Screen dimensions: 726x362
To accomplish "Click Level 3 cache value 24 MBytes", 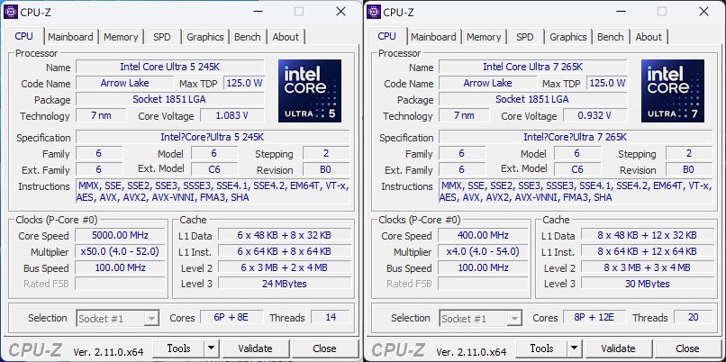I will (285, 284).
